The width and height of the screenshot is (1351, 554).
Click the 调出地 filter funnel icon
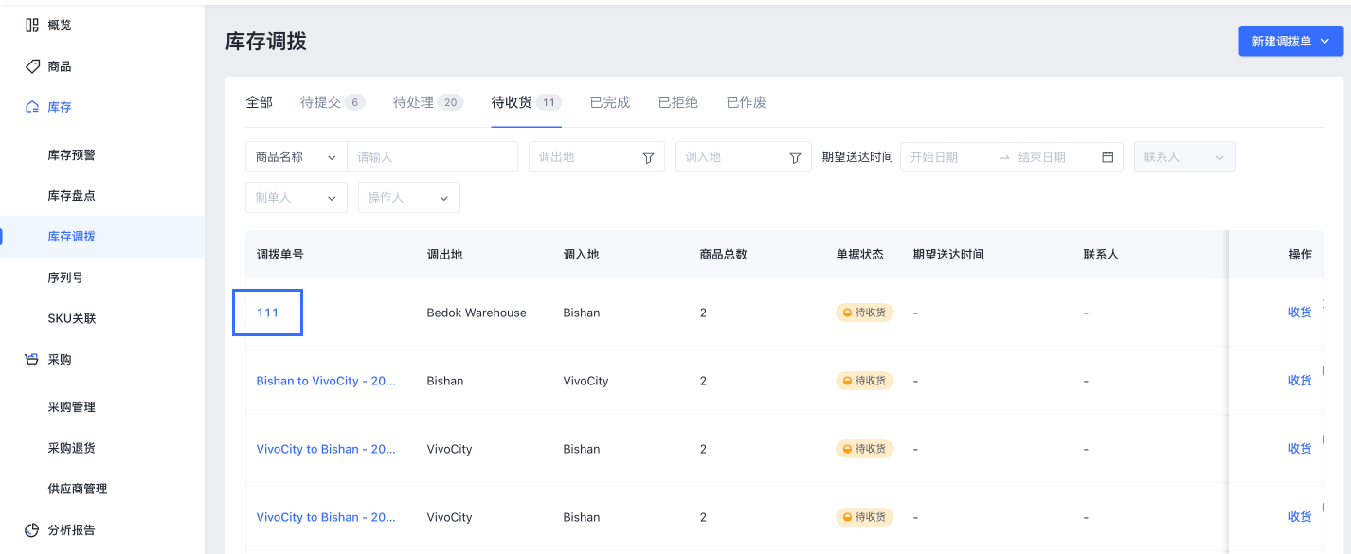(648, 158)
